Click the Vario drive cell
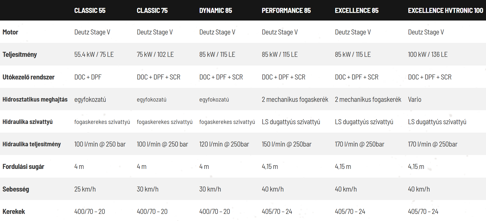 415,99
